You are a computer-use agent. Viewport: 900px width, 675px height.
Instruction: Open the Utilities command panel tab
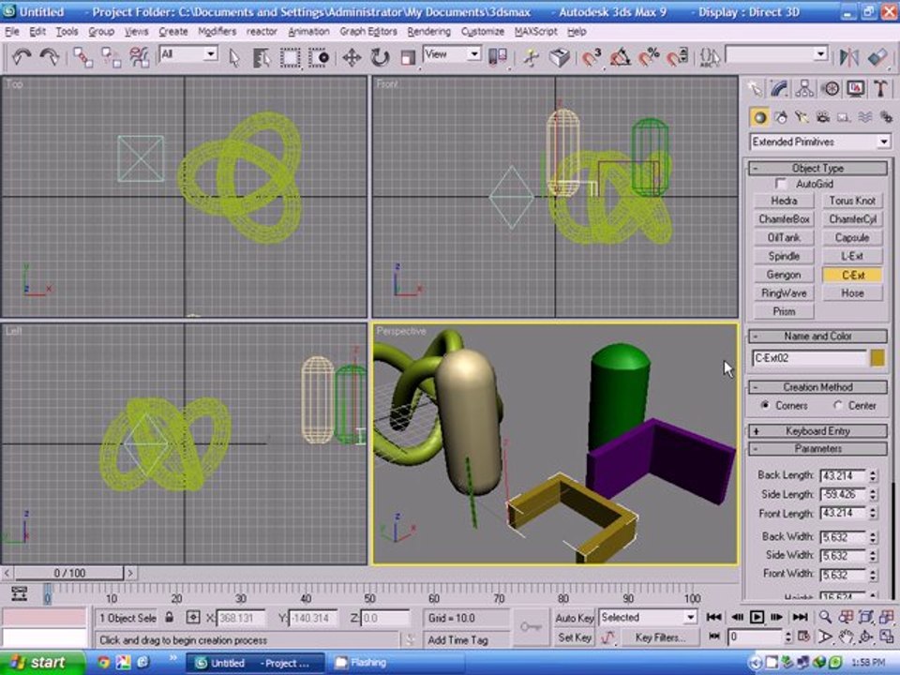tap(880, 88)
